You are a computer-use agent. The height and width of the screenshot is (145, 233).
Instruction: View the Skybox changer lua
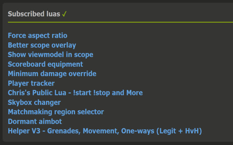[34, 102]
